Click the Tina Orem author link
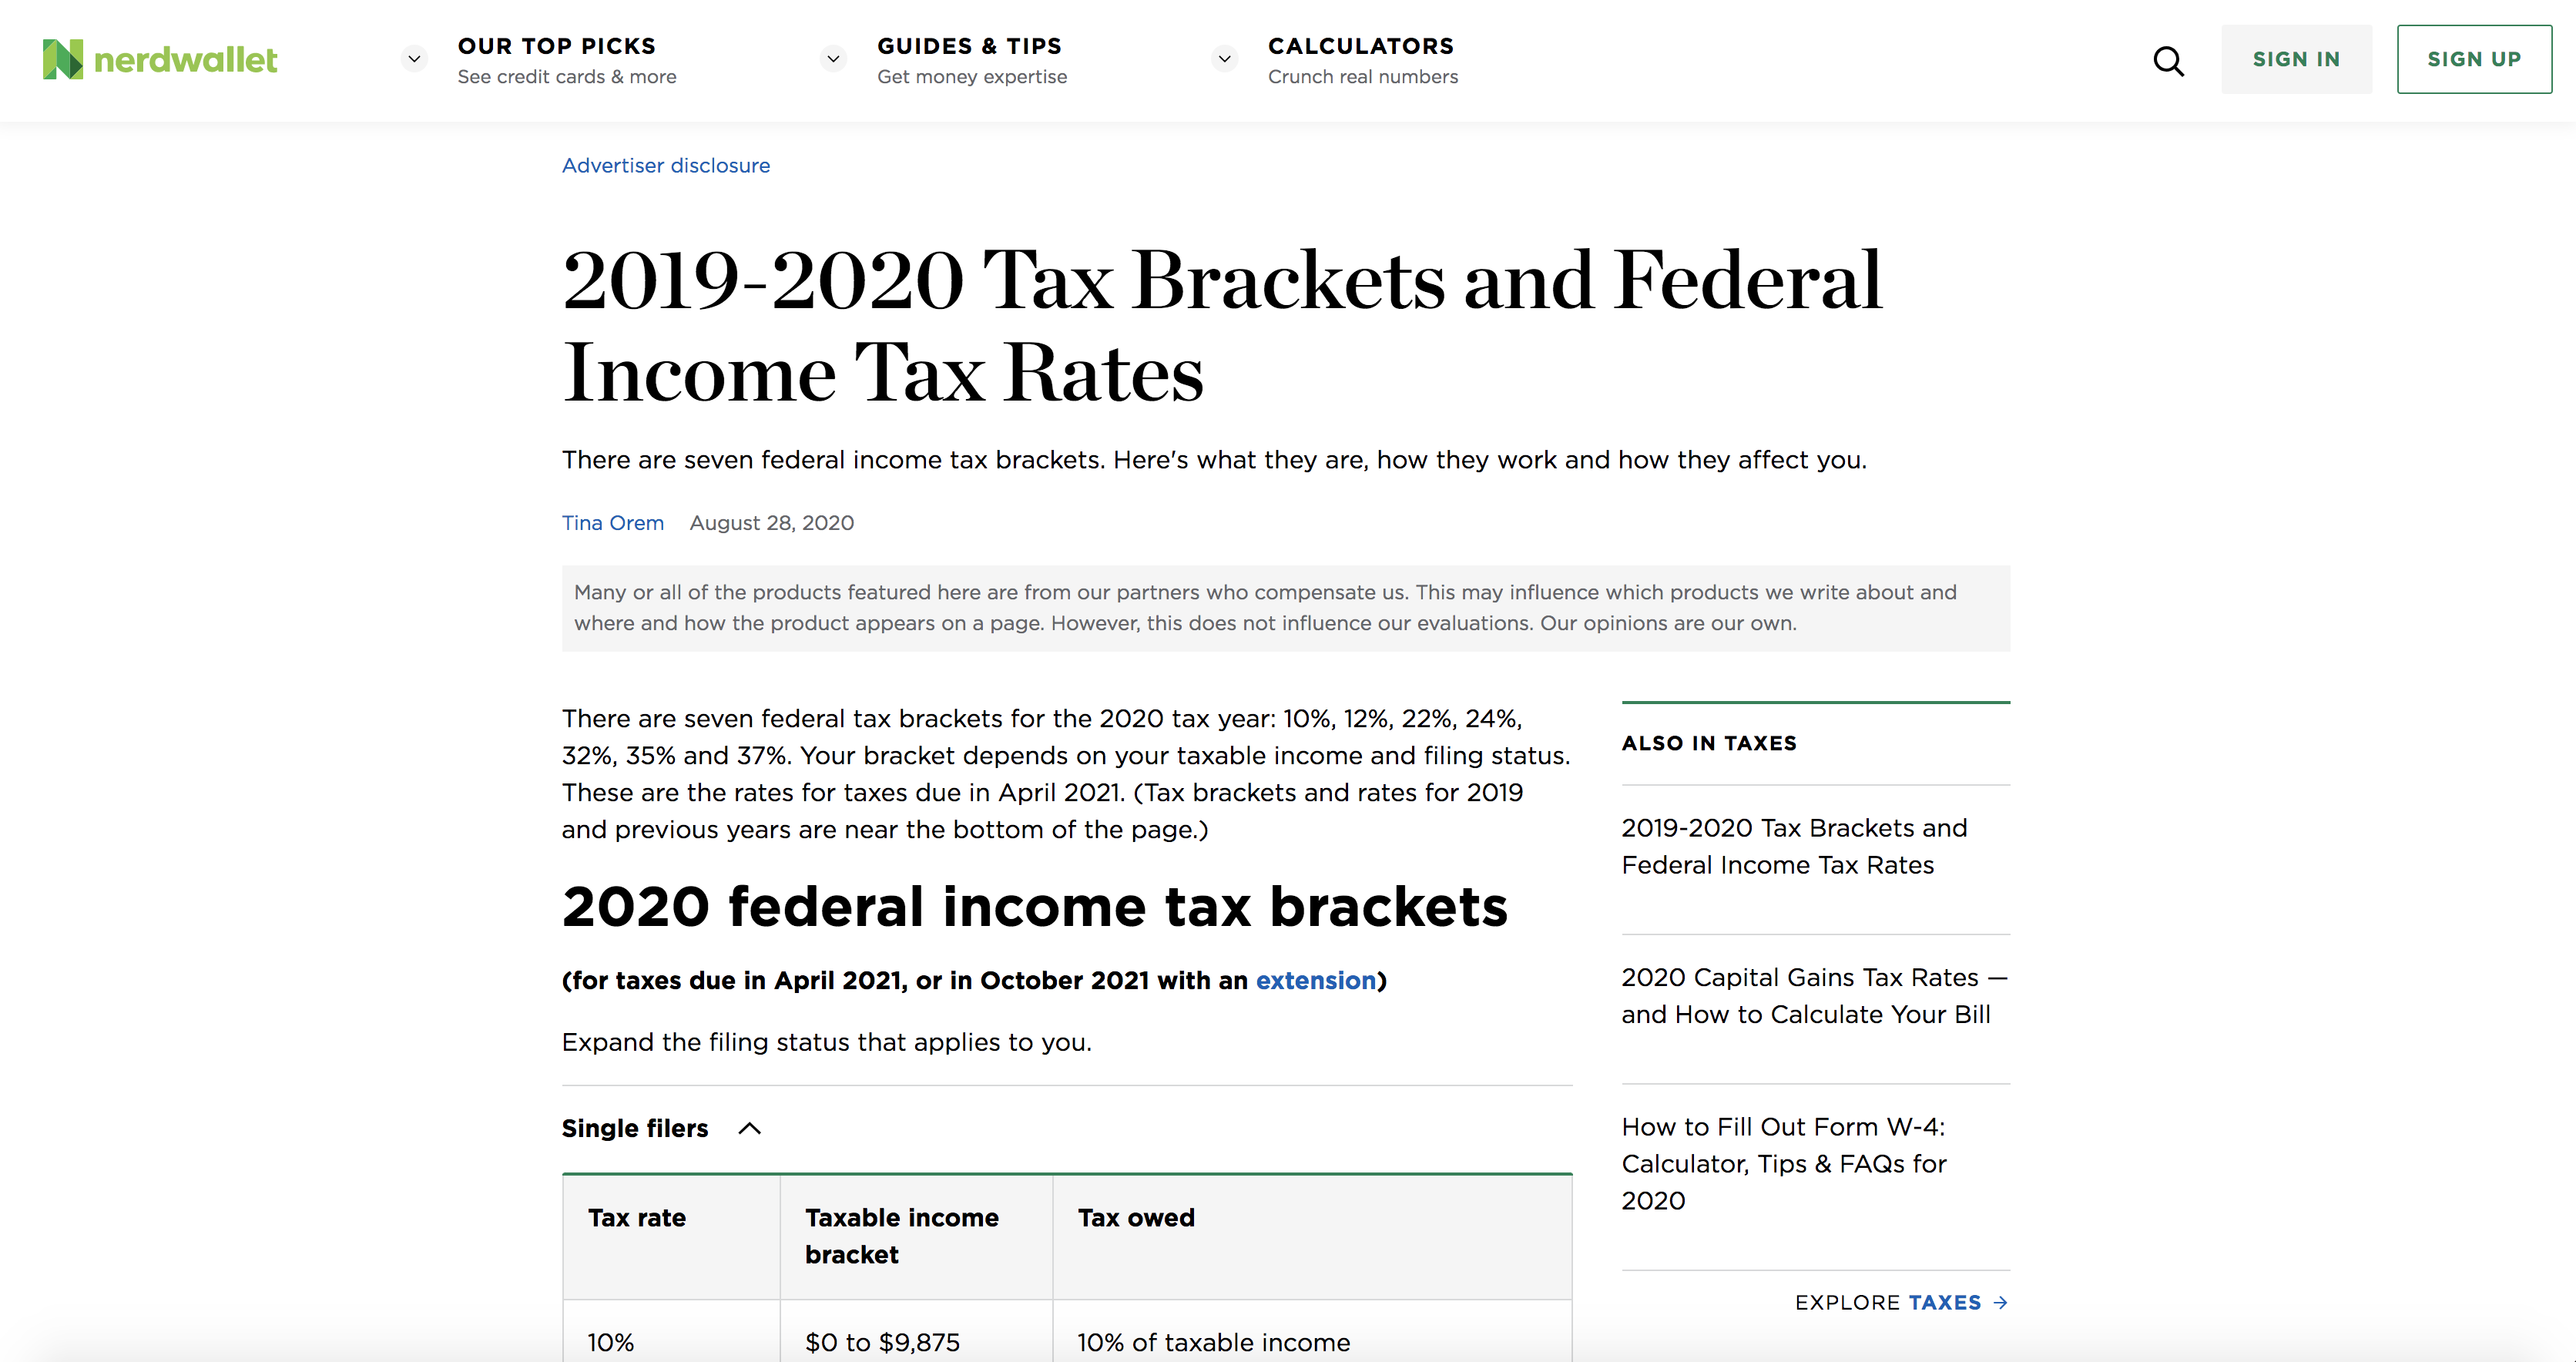This screenshot has width=2576, height=1362. (613, 523)
